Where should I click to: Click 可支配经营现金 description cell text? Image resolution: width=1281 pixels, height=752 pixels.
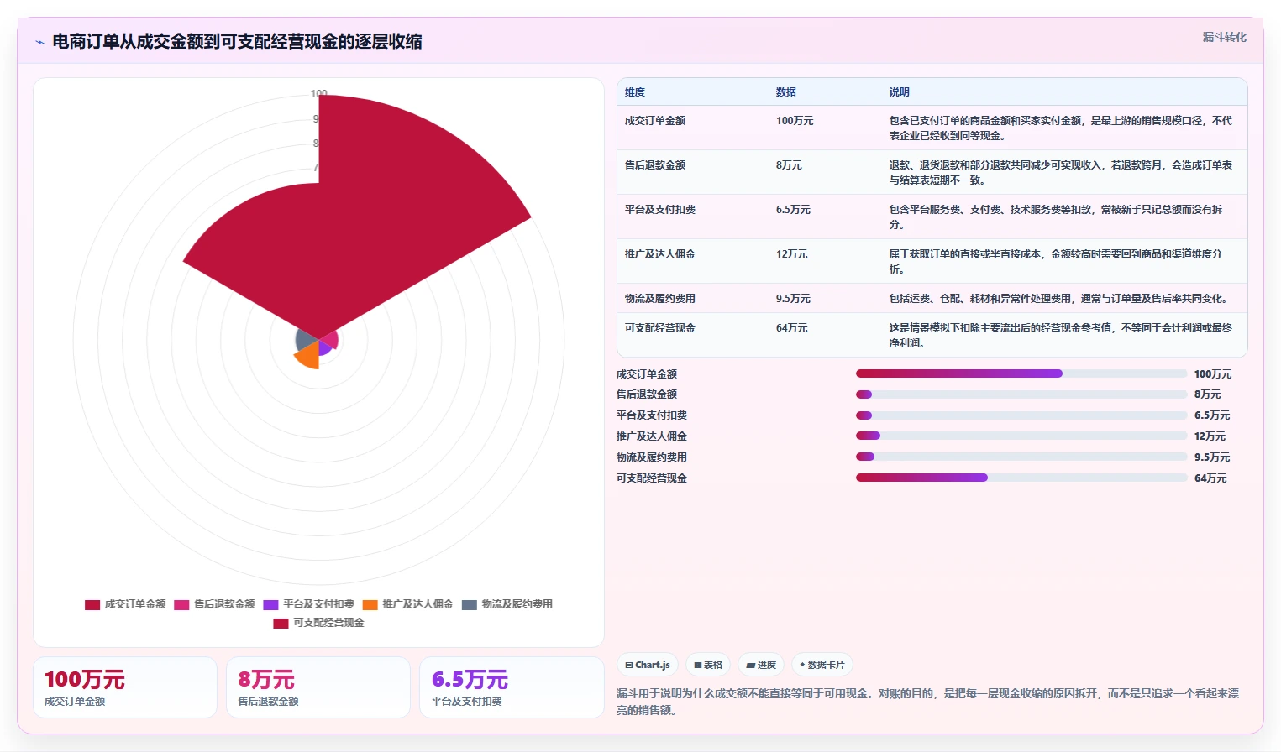[x=1060, y=336]
